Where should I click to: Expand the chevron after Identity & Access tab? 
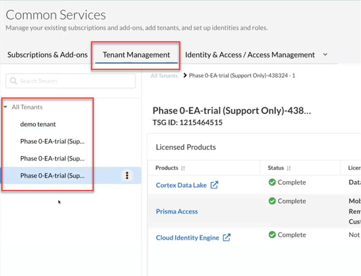325,55
